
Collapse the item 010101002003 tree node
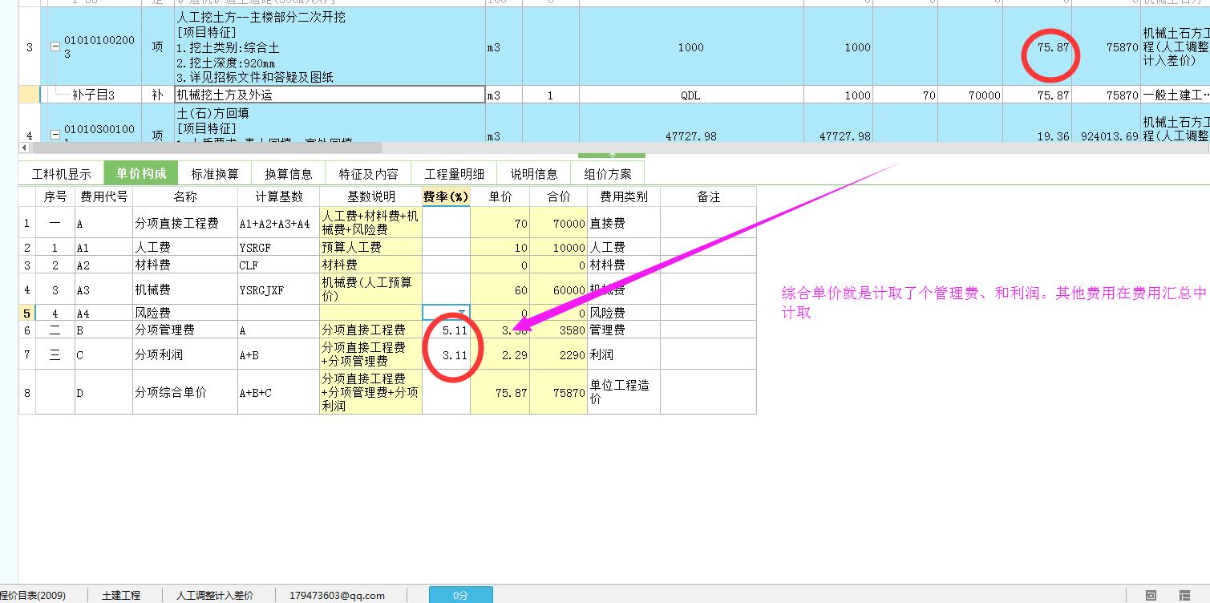tap(55, 47)
